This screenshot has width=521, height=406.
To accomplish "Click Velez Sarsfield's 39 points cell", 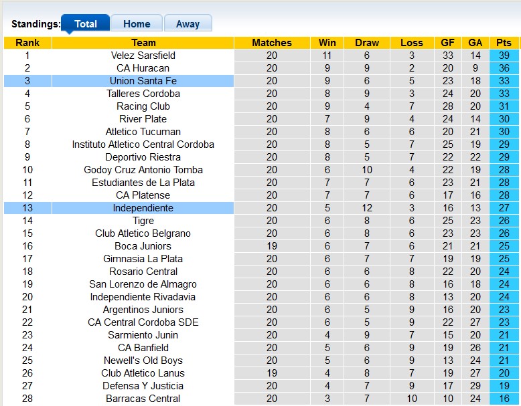I will pos(504,56).
